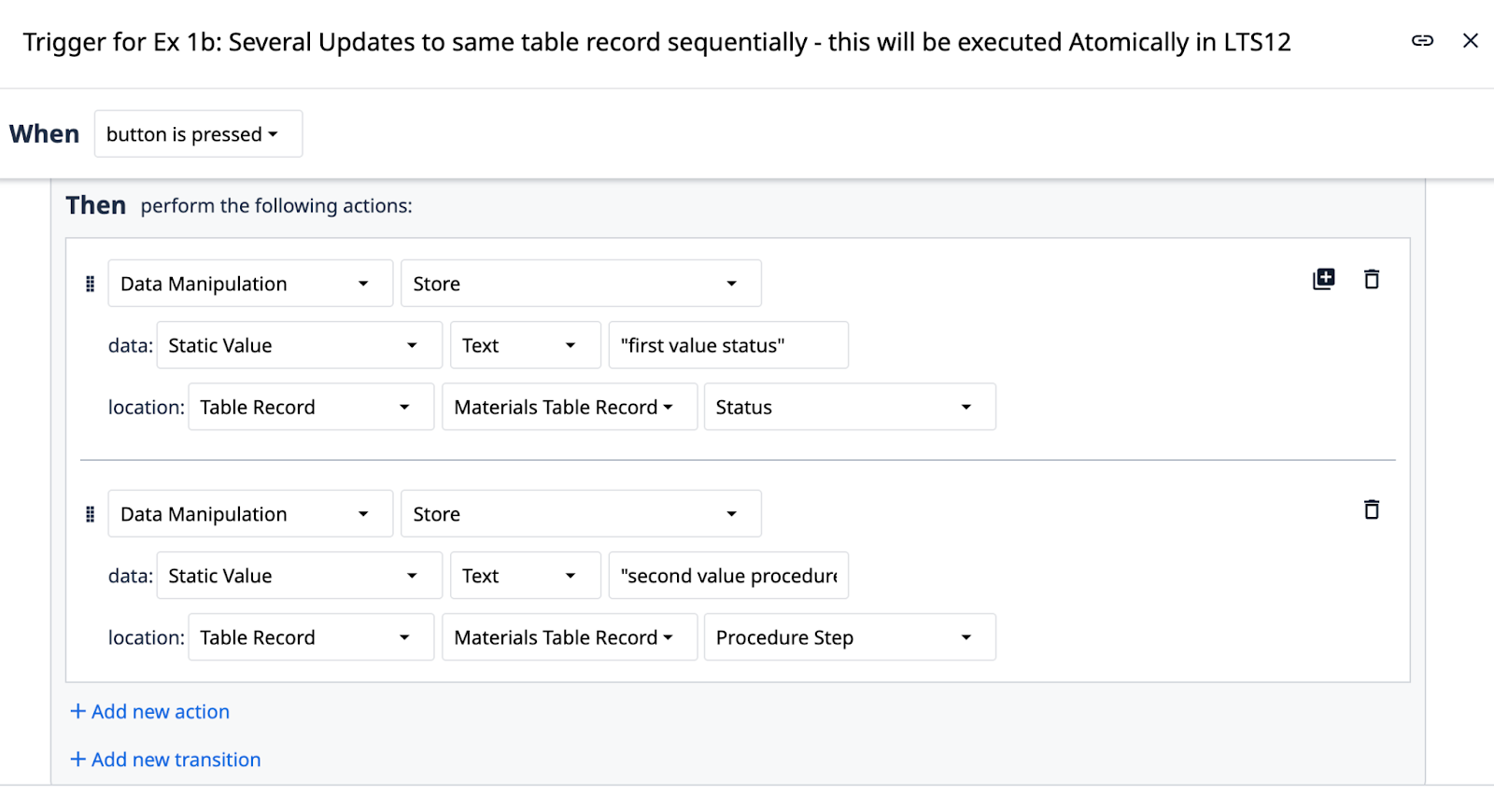Edit the "first value status" text field

(x=728, y=345)
